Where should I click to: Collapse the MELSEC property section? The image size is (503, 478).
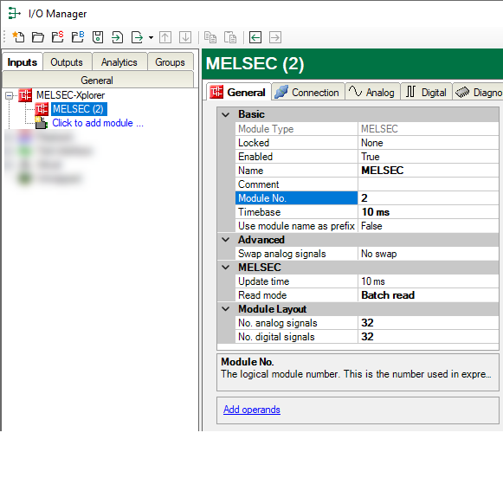(x=226, y=268)
